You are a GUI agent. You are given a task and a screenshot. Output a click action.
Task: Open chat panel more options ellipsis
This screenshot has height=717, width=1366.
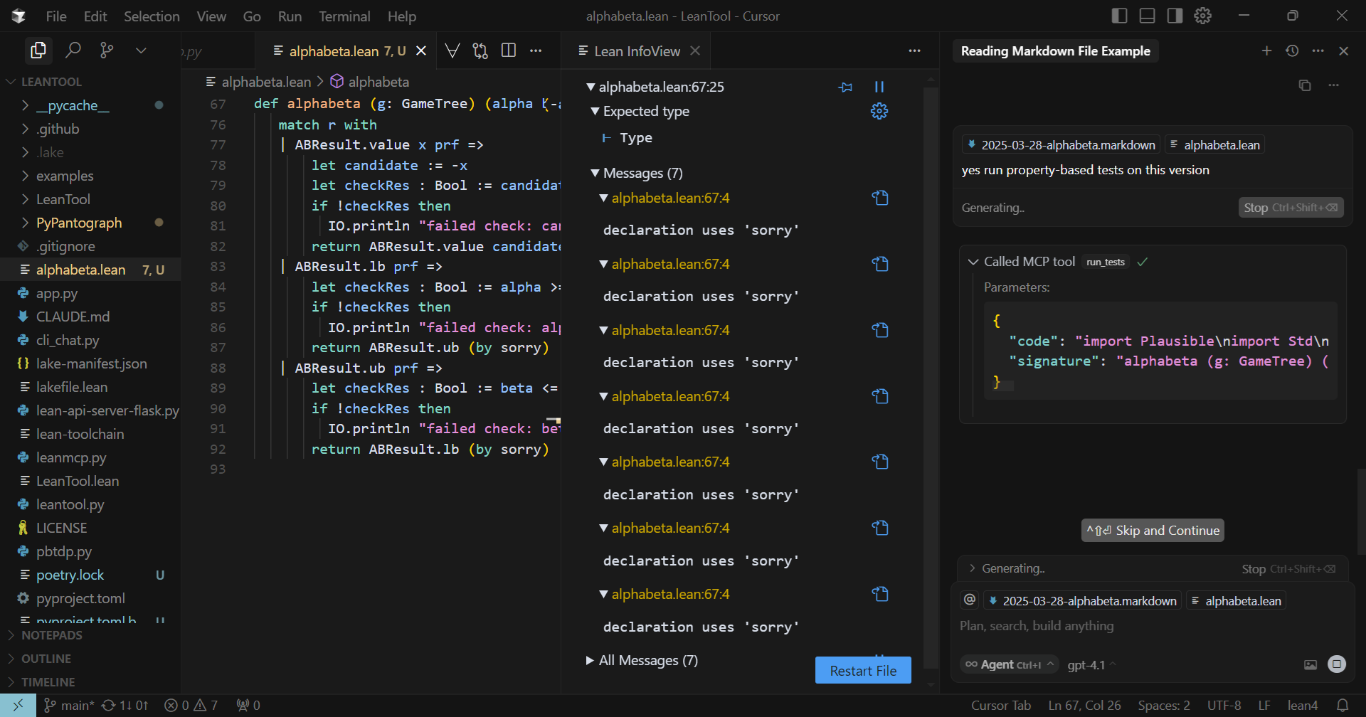[x=1318, y=51]
